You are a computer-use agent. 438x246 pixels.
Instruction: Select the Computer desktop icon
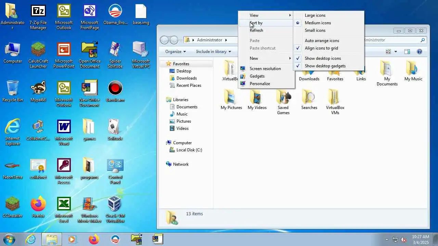click(13, 53)
